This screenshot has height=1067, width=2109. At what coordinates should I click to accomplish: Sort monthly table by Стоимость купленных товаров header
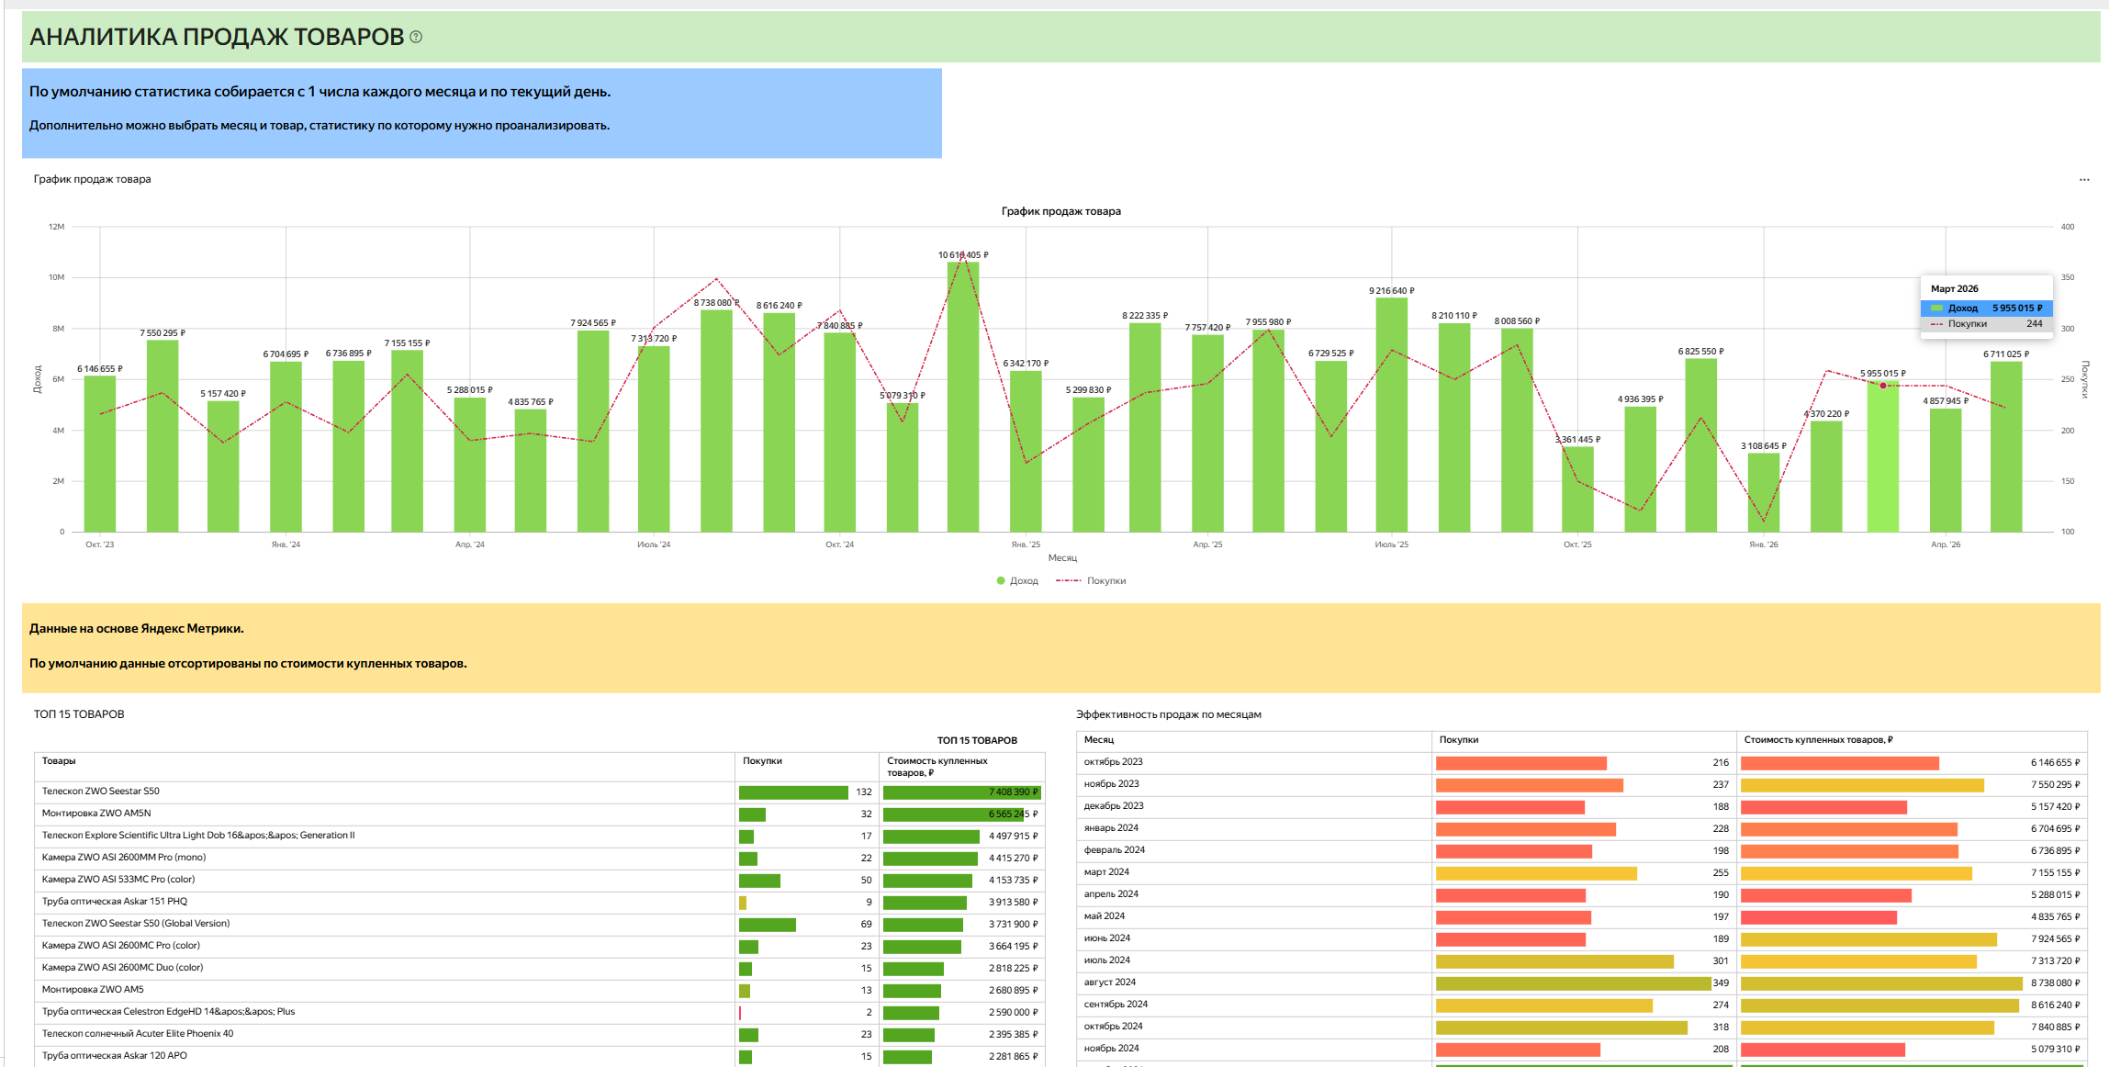[1818, 740]
